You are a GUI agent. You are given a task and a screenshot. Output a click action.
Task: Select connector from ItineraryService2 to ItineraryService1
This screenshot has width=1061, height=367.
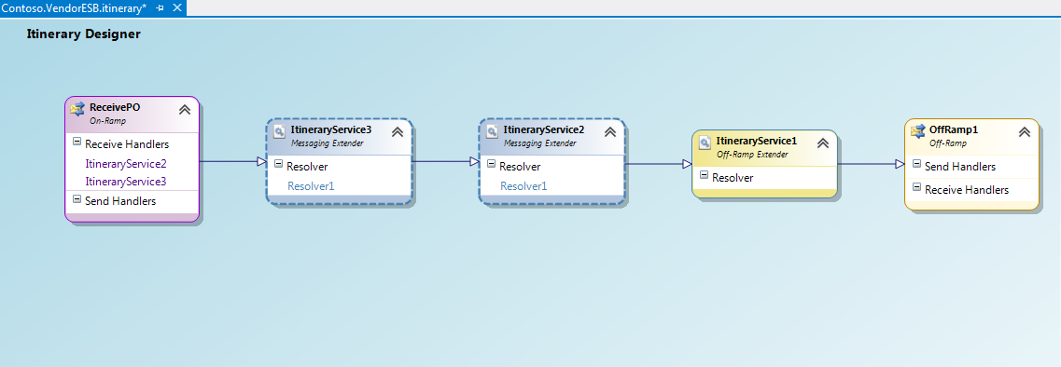658,164
